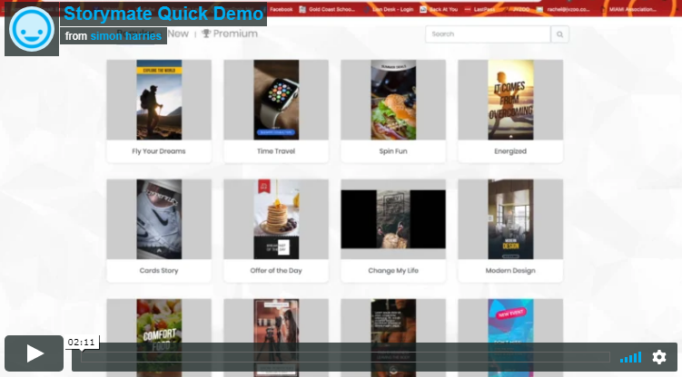Open the Change My Life template
Viewport: 682px width, 377px height.
(x=393, y=219)
